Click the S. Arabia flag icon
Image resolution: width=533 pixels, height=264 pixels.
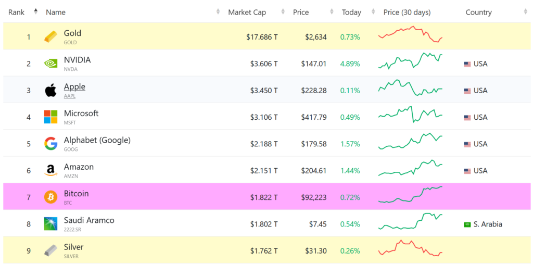467,224
